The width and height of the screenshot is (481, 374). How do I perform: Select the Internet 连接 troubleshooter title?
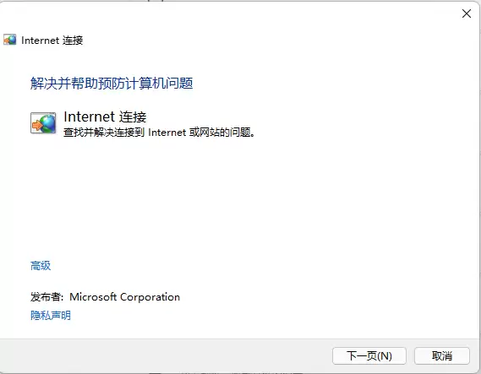pyautogui.click(x=105, y=117)
